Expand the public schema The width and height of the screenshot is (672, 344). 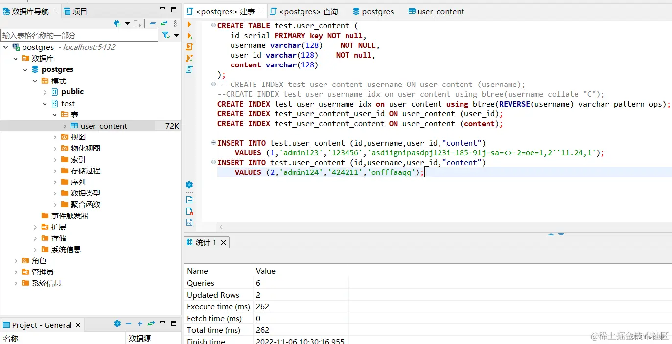tap(45, 92)
